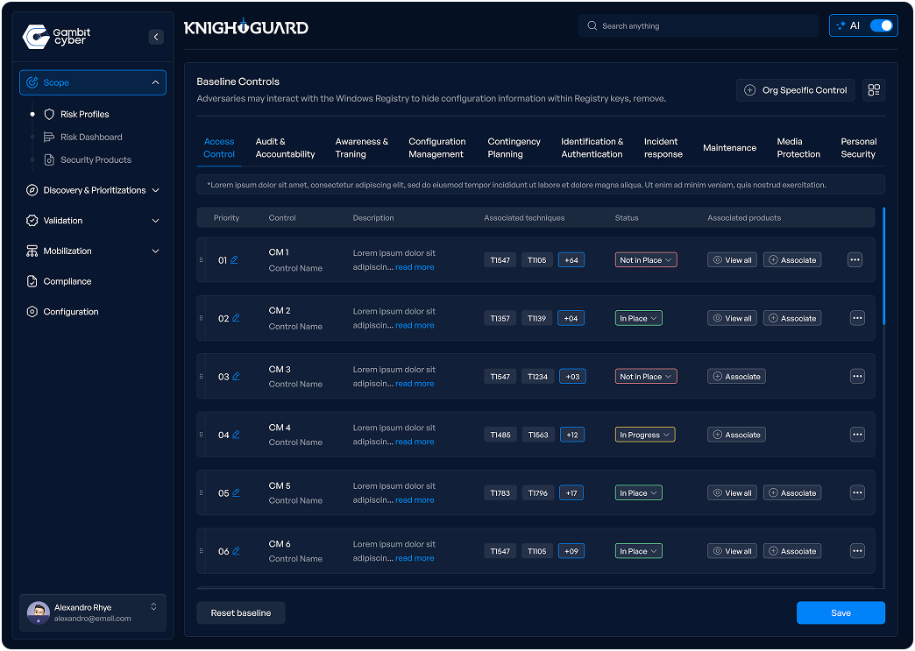Click the Gambit Cyber logo
Image resolution: width=915 pixels, height=651 pixels.
57,37
